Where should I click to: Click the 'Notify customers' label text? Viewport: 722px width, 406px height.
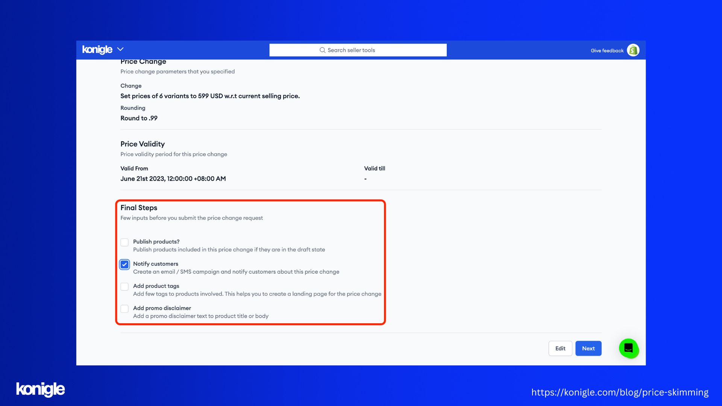156,264
